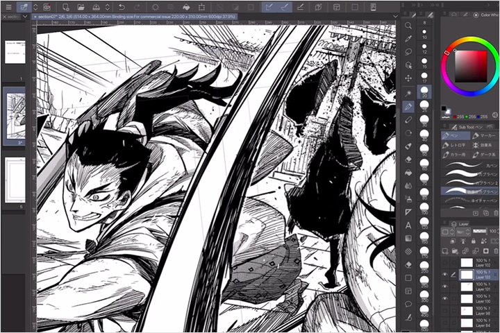Viewport: 500px width, 333px height.
Task: Show hidden Layer 102
Action: (445, 262)
